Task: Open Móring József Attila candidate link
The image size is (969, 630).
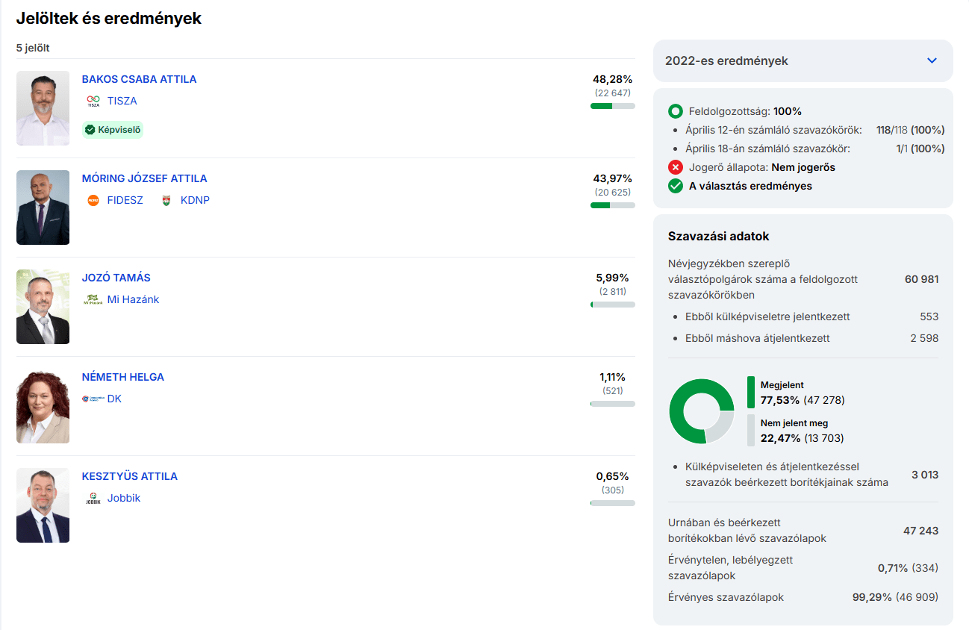Action: pyautogui.click(x=144, y=178)
